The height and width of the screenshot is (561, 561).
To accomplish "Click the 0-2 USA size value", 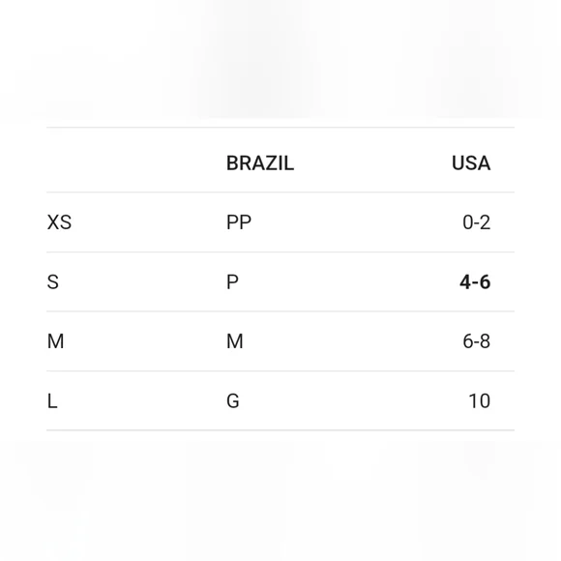I will (476, 222).
